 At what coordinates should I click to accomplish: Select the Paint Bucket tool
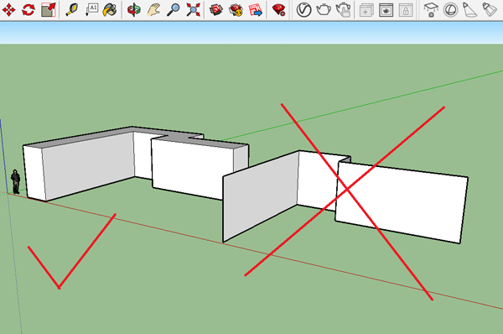(110, 10)
